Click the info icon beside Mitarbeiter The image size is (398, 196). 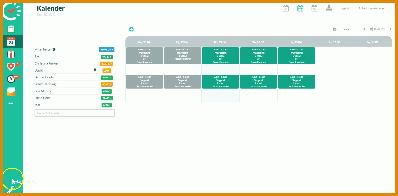pos(54,49)
